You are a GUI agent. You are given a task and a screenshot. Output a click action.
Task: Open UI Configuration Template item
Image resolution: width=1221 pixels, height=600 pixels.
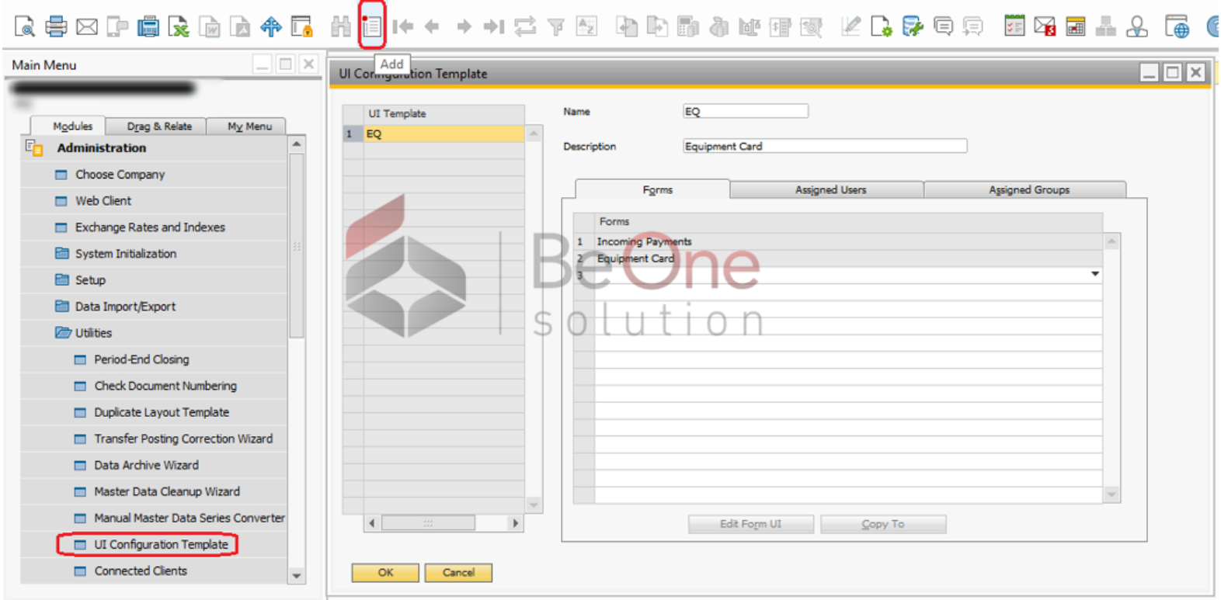click(161, 544)
